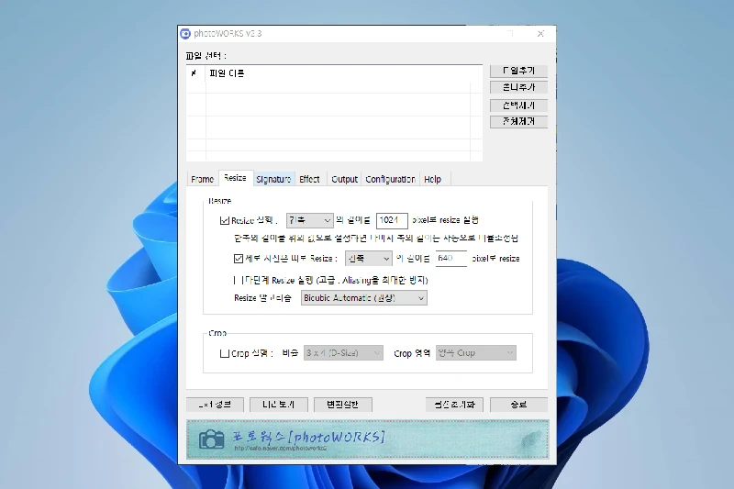Image resolution: width=734 pixels, height=489 pixels.
Task: Select the Output tab
Action: [344, 179]
